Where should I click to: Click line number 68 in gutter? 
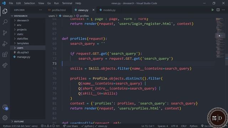point(55,39)
